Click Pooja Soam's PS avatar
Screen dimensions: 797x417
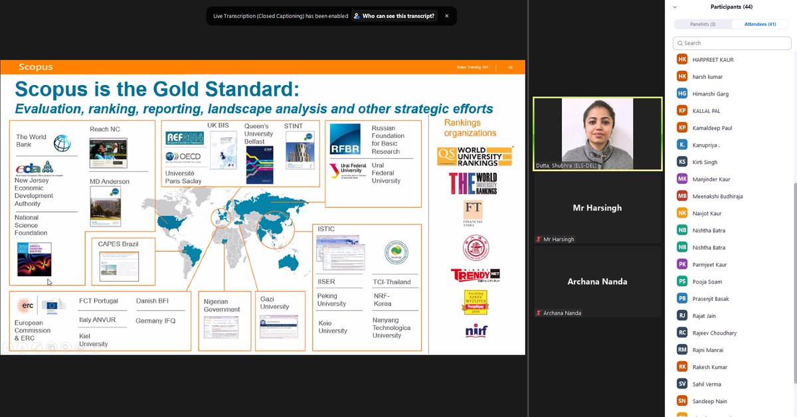click(682, 282)
